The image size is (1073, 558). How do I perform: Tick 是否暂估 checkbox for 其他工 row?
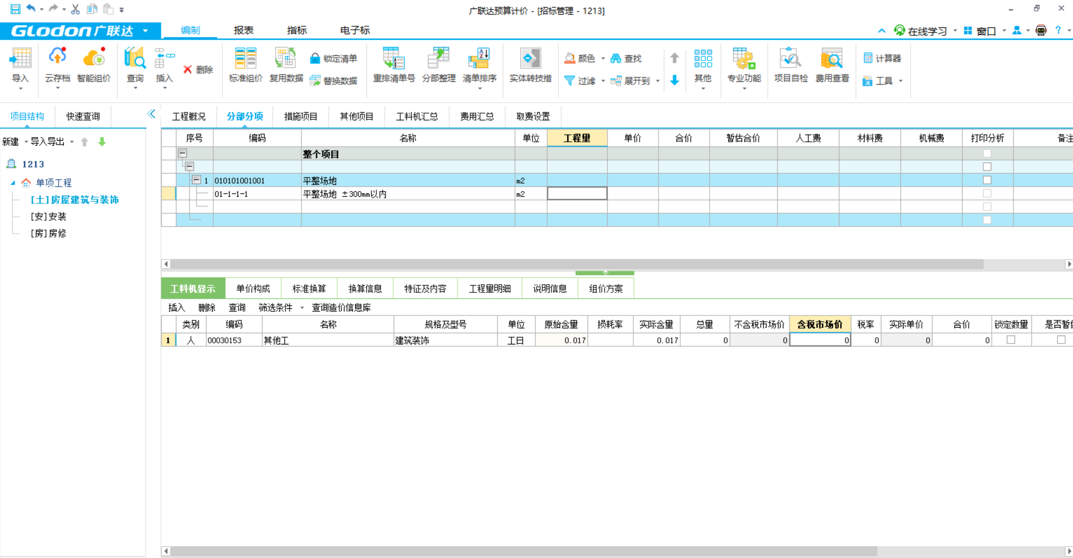point(1061,340)
